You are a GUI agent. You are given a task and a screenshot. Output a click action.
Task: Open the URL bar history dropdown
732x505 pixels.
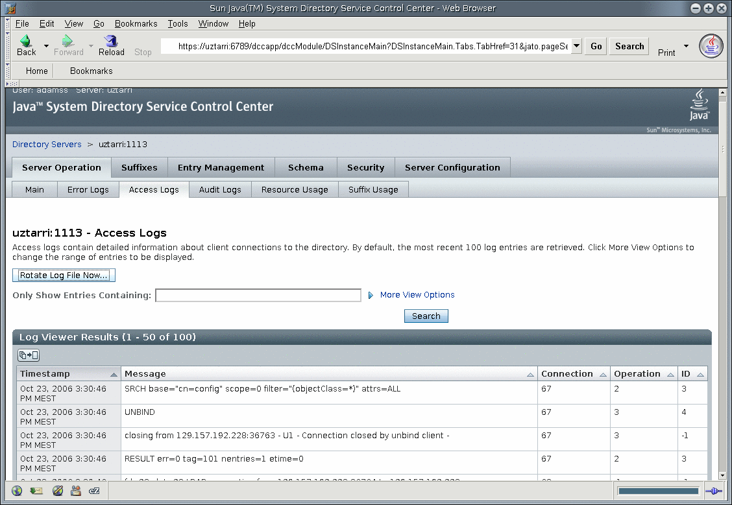[x=576, y=45]
